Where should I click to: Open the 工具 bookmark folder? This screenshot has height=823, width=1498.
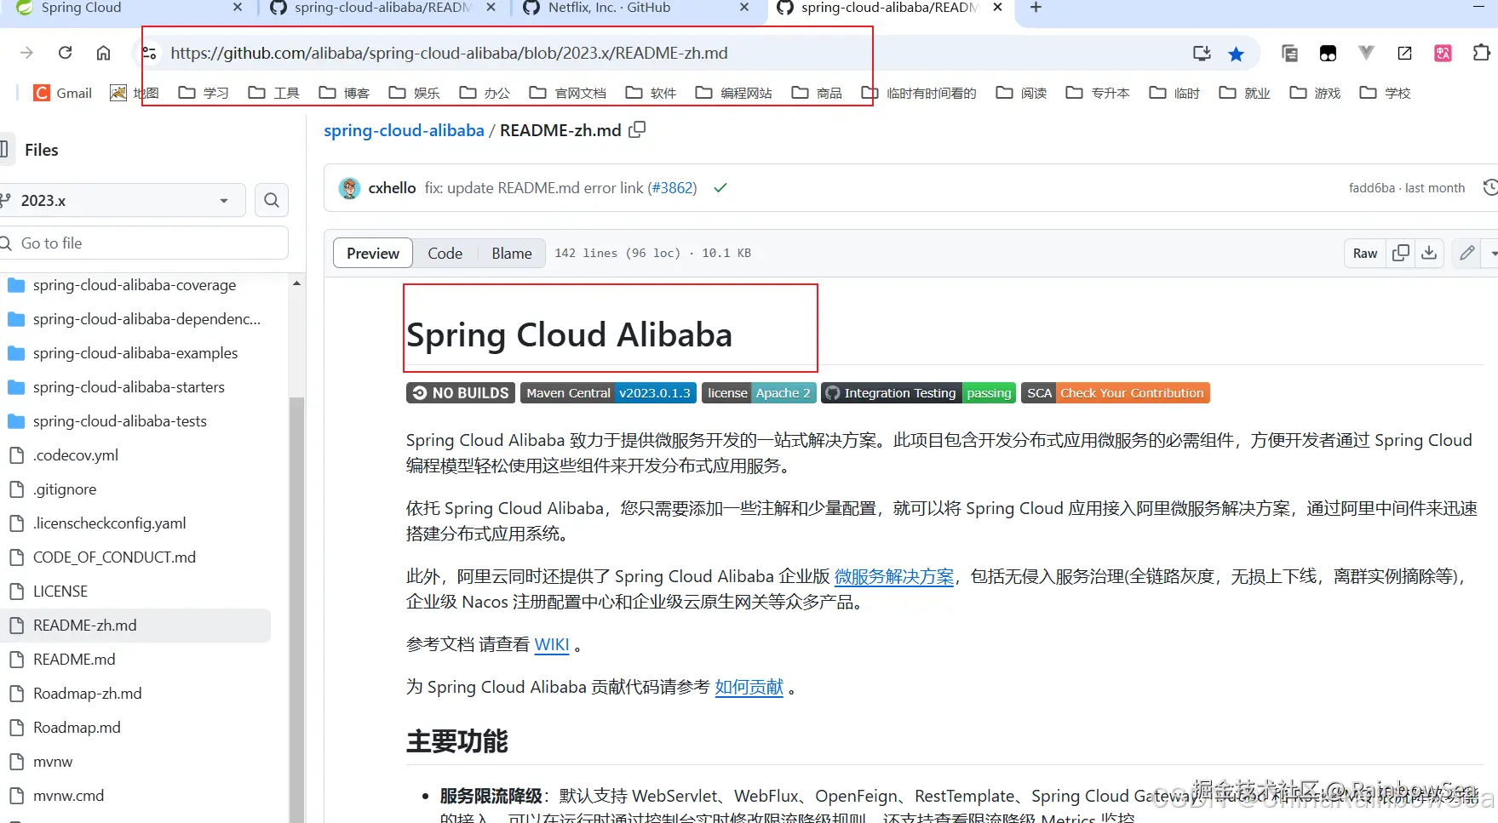pyautogui.click(x=273, y=93)
